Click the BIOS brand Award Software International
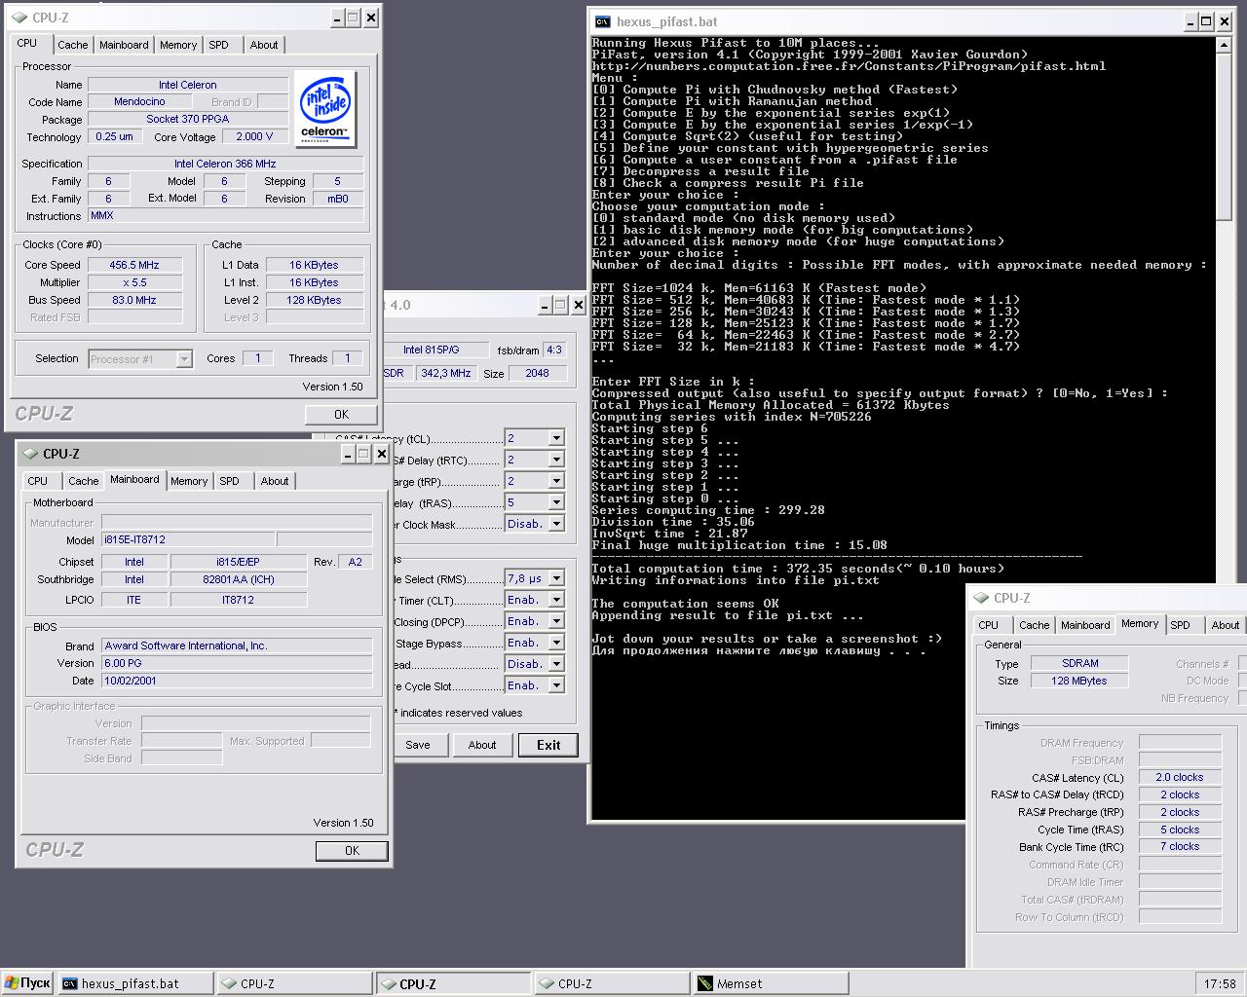 tap(237, 646)
